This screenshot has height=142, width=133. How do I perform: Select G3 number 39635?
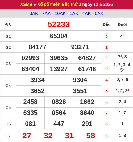(59, 58)
